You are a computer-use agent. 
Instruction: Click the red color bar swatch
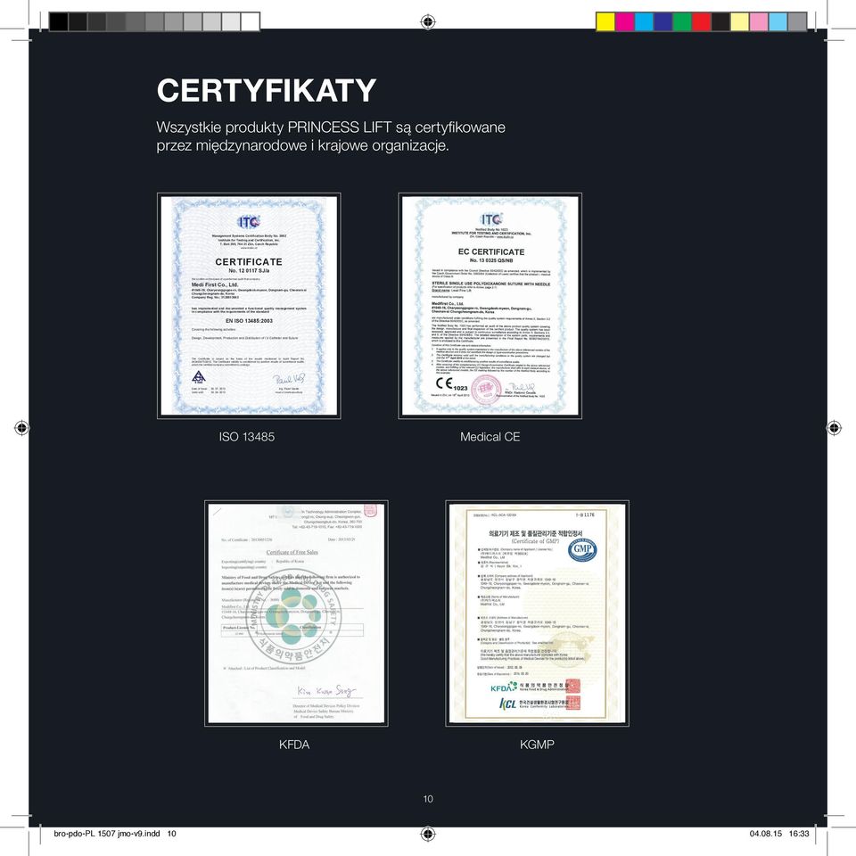pos(701,21)
